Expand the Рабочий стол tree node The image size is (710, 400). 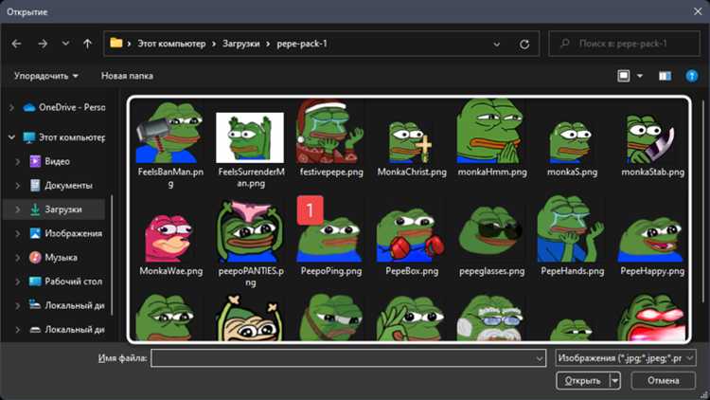18,282
